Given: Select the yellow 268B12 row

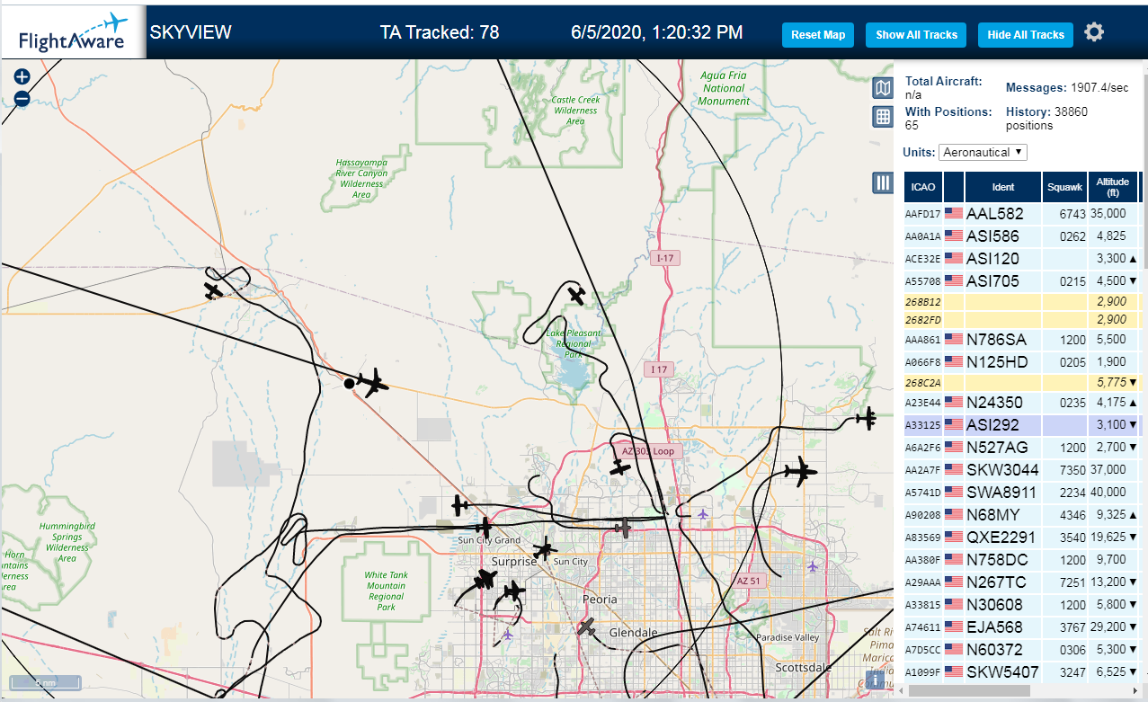Looking at the screenshot, I should [1024, 302].
